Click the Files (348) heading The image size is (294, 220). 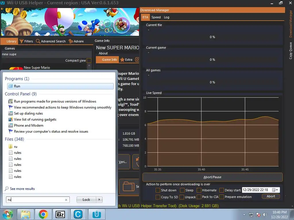(x=14, y=139)
